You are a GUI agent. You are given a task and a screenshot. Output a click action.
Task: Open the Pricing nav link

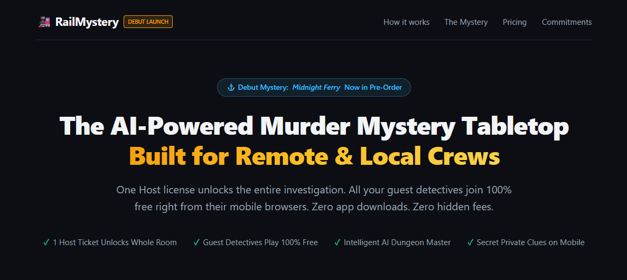tap(514, 22)
